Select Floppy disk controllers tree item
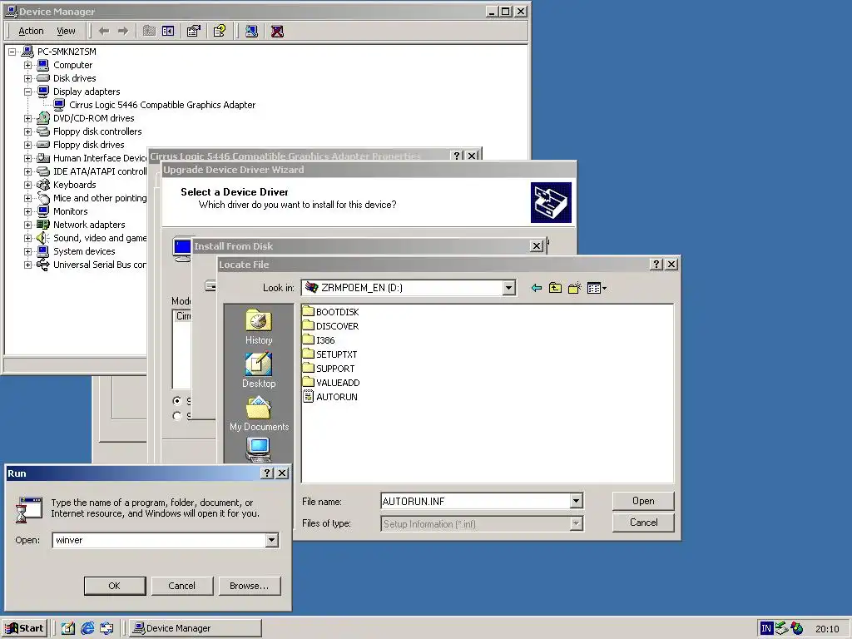 point(97,131)
